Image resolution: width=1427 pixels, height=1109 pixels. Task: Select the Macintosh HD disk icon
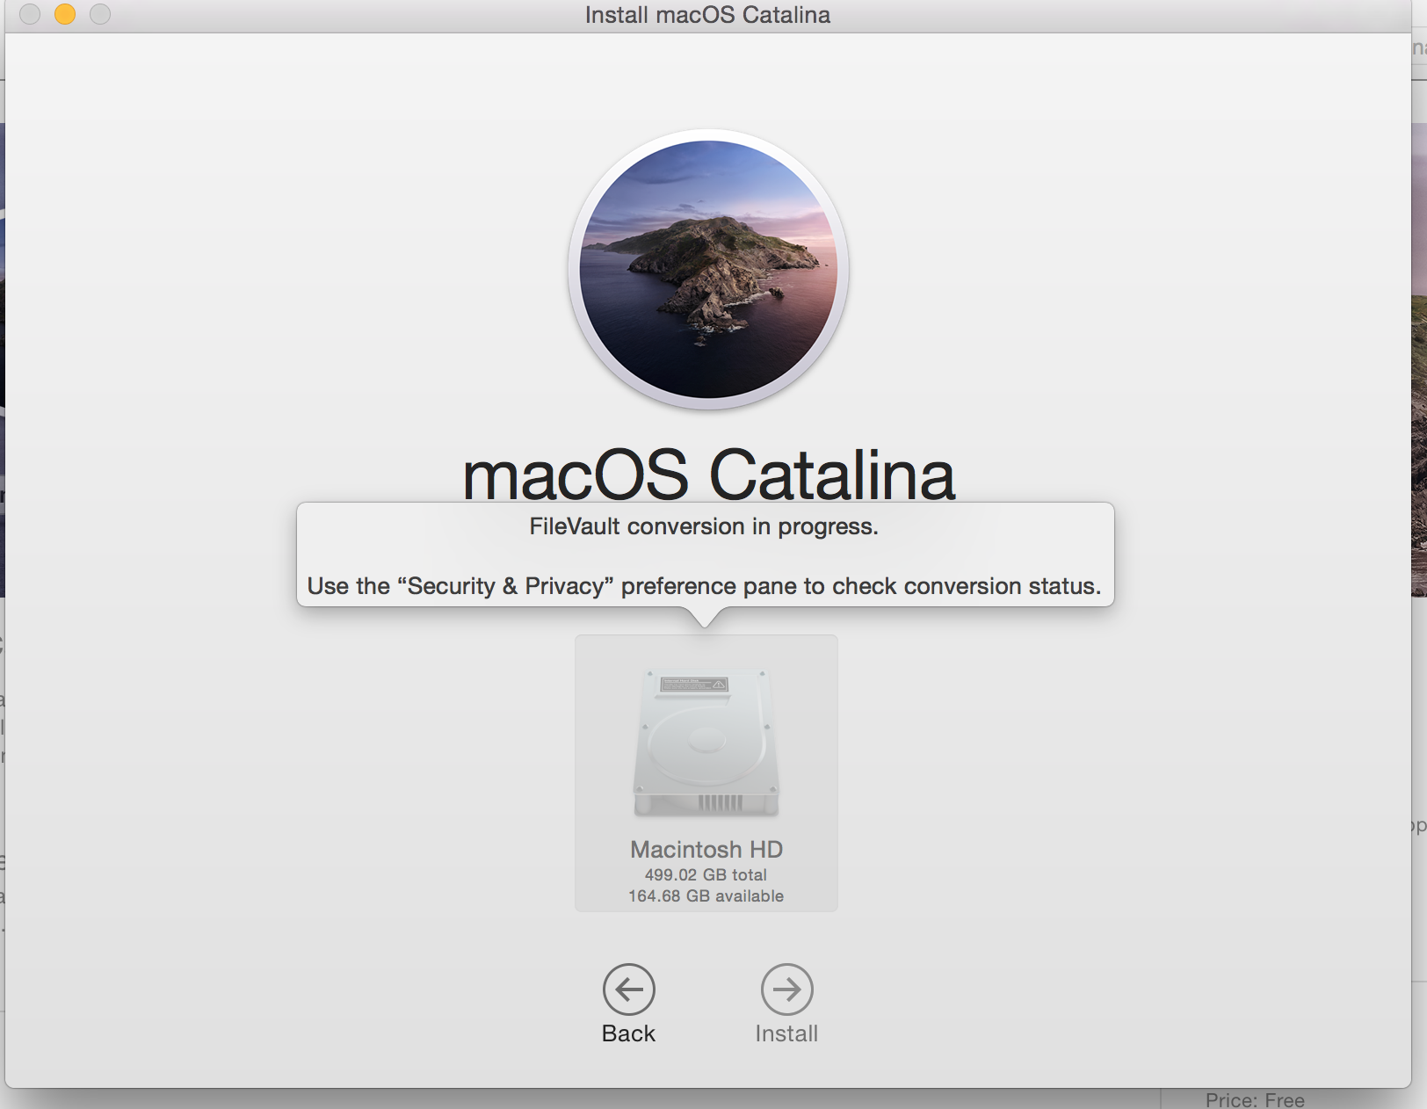[706, 743]
